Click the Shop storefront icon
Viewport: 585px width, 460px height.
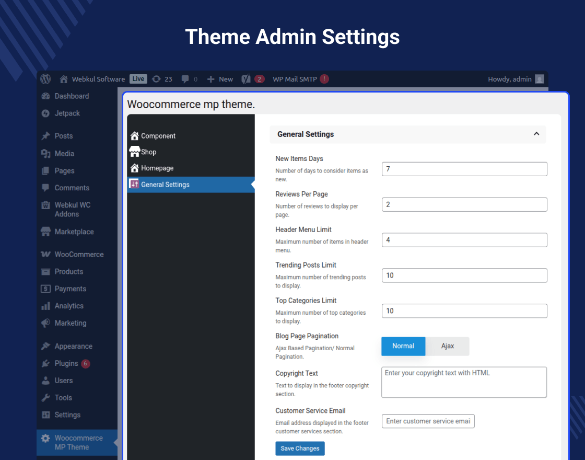(x=135, y=152)
